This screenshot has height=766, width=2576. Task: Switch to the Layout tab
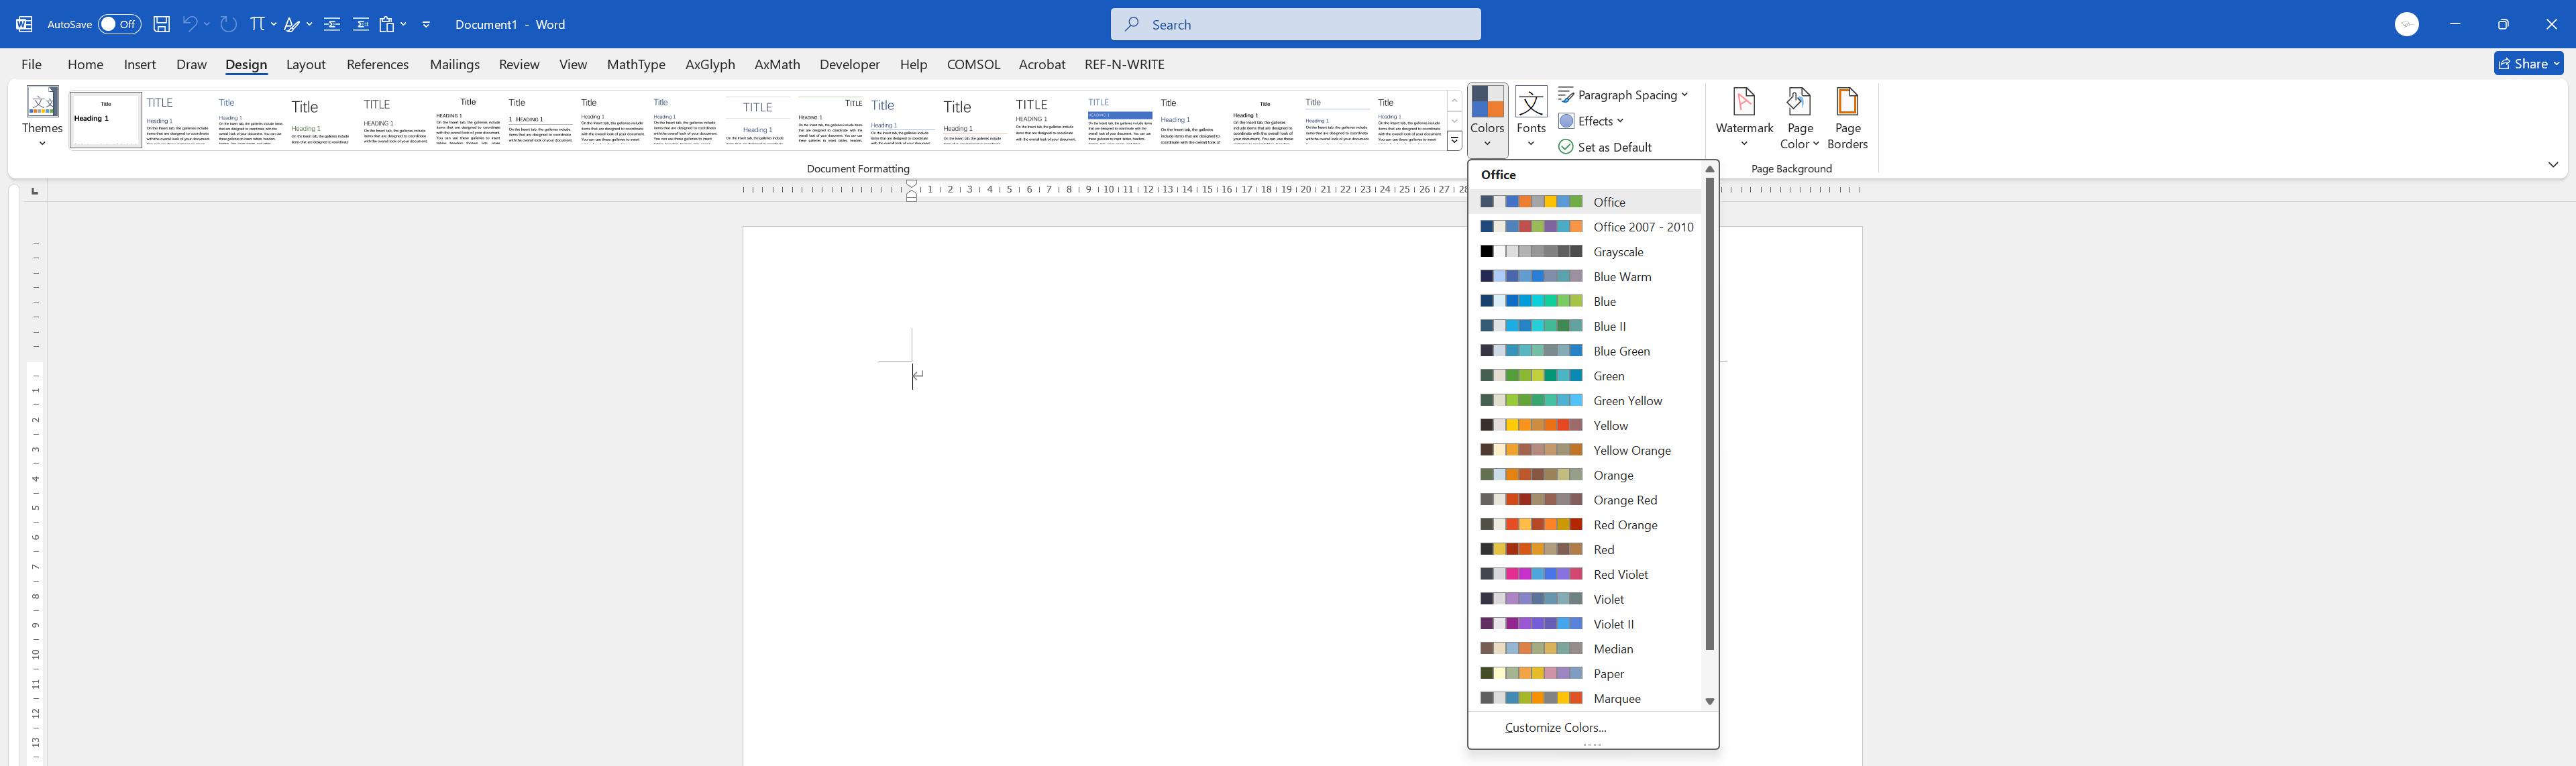click(x=305, y=64)
